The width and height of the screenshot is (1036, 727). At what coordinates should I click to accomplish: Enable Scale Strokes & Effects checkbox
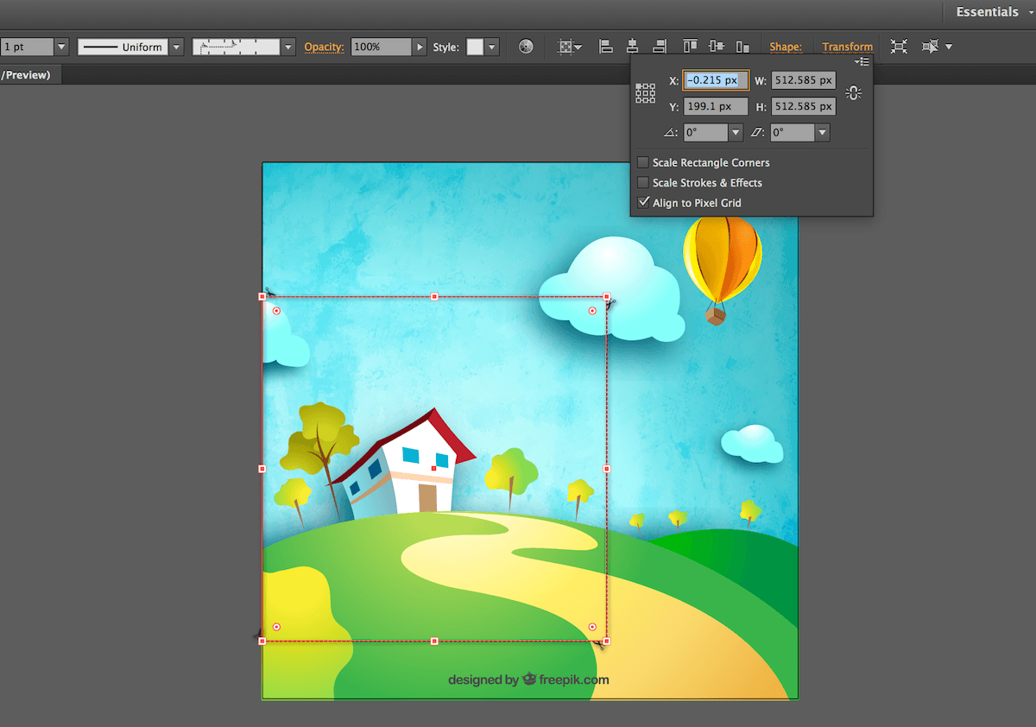coord(643,183)
